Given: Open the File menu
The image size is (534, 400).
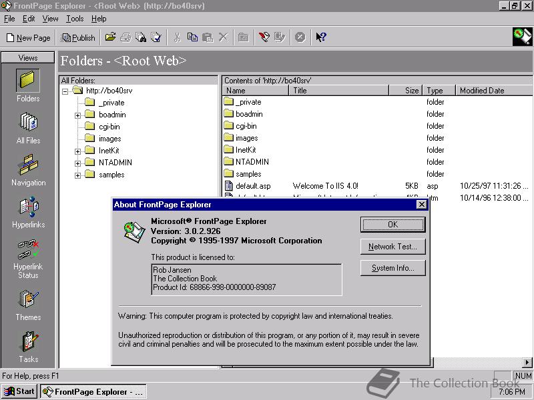Looking at the screenshot, I should pyautogui.click(x=9, y=19).
